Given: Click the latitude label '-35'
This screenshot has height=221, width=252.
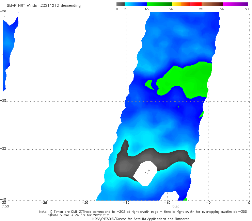Looking at the screenshot, I should (3, 148).
